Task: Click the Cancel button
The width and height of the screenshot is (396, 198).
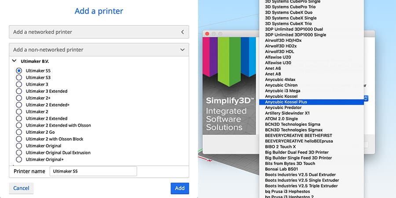Action: (21, 188)
